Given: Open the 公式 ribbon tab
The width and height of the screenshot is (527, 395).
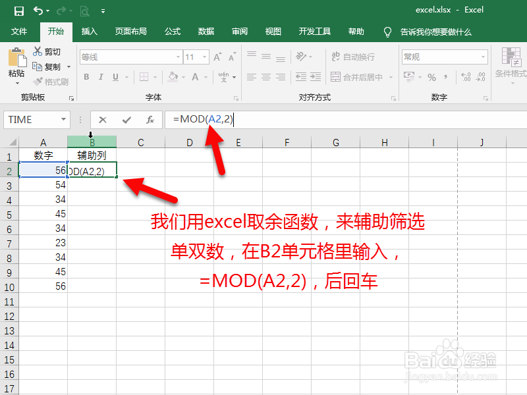Looking at the screenshot, I should point(173,31).
